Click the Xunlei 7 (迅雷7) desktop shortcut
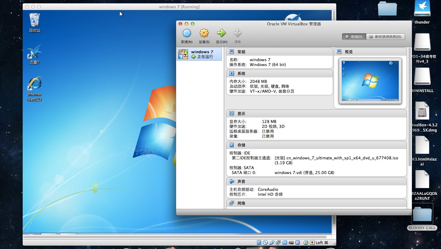The width and height of the screenshot is (441, 249). (x=34, y=55)
